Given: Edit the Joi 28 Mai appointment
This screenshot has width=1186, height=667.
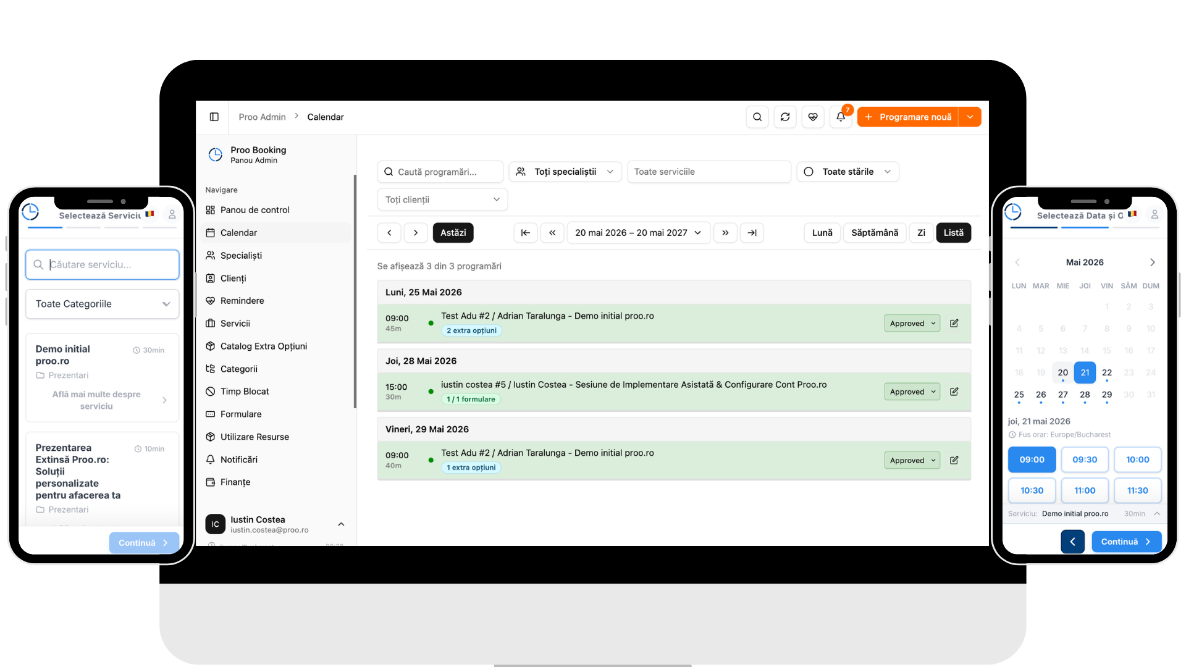Looking at the screenshot, I should [954, 392].
